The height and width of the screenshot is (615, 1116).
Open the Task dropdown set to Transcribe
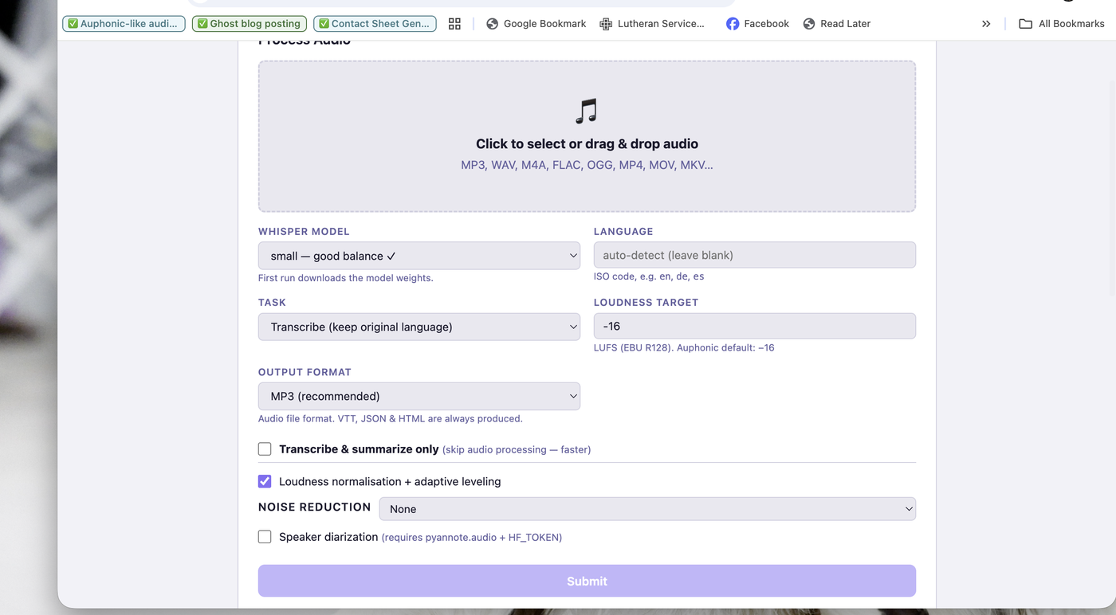[419, 327]
